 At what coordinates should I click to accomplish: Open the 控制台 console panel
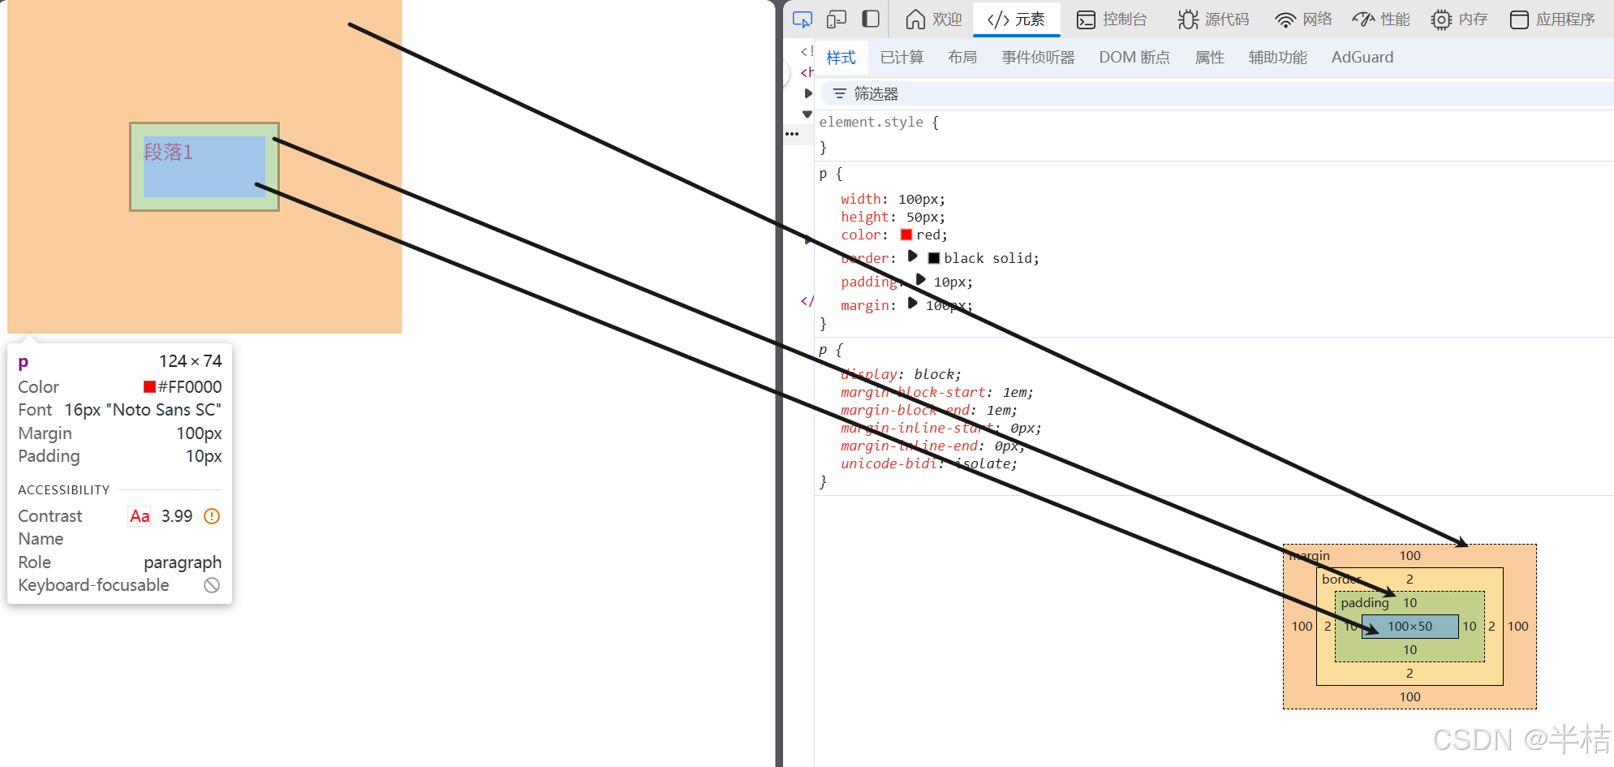click(1112, 19)
